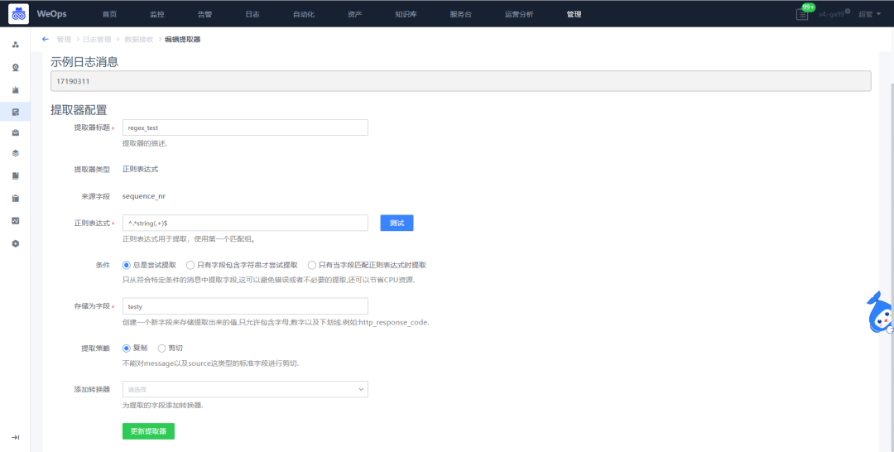This screenshot has height=452, width=894.
Task: Open 知识库 in top navigation
Action: point(406,14)
